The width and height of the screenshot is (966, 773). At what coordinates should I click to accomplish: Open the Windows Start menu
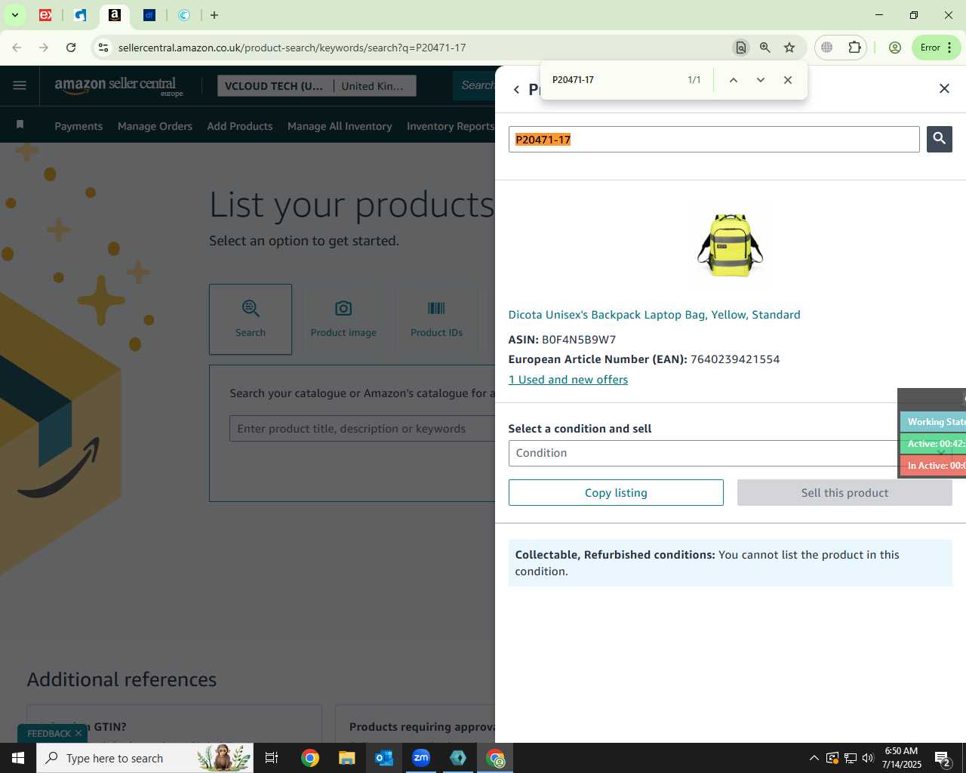coord(18,758)
